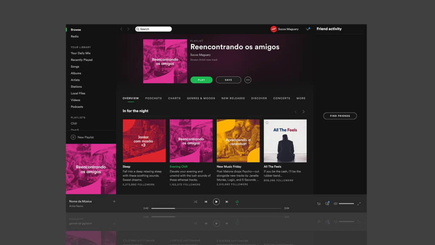
Task: Switch to the Charts tab
Action: pos(174,98)
